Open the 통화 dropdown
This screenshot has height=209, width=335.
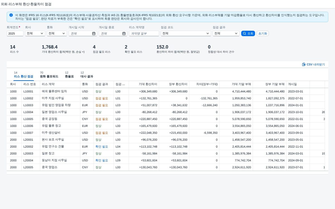coord(57,33)
